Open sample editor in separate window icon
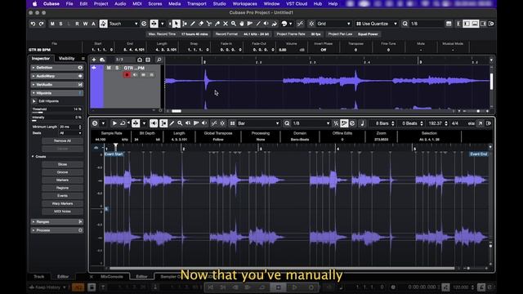 pos(481,123)
